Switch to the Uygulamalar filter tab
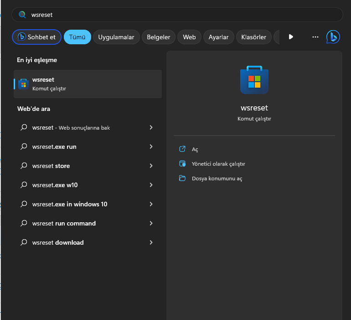Image resolution: width=351 pixels, height=320 pixels. coord(116,37)
